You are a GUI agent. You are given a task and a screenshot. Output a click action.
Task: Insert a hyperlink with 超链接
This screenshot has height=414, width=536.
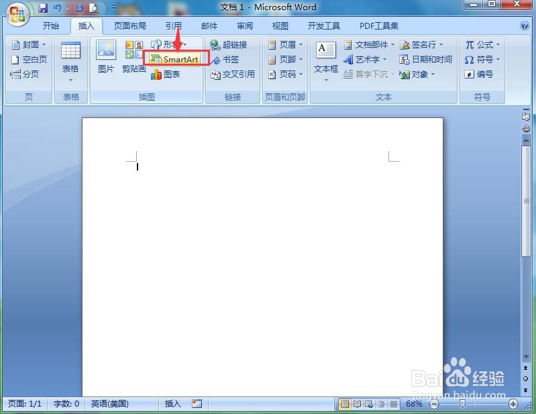pos(229,45)
